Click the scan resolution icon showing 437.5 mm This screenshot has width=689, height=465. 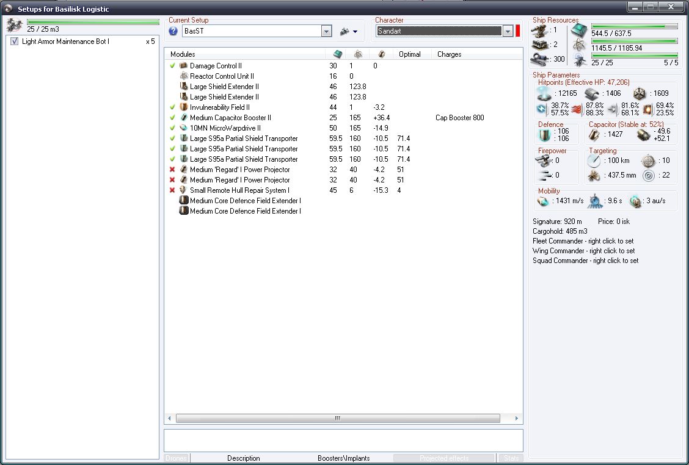click(594, 175)
